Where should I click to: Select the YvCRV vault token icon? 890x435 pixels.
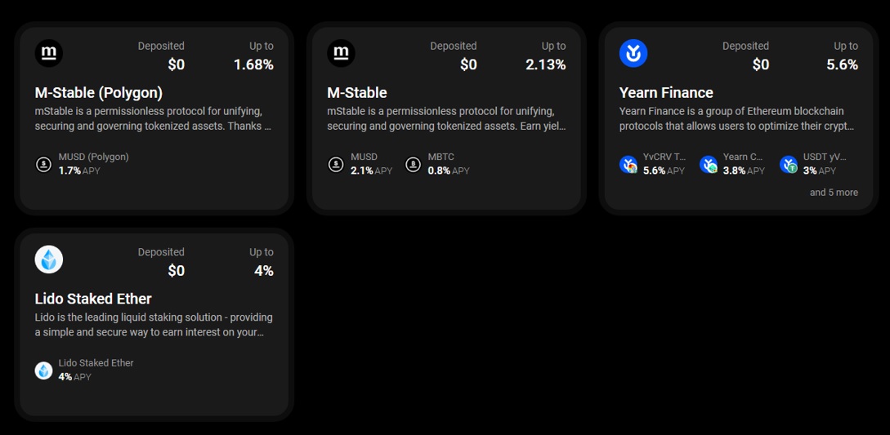(x=628, y=165)
